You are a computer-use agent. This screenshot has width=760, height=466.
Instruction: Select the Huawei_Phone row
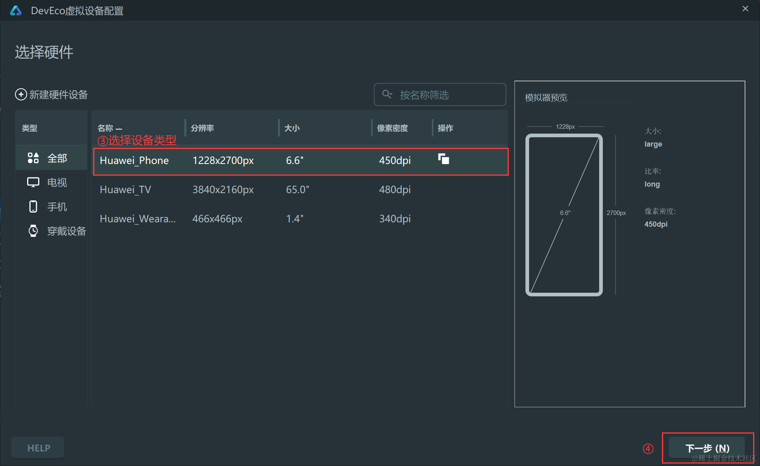[x=301, y=161]
